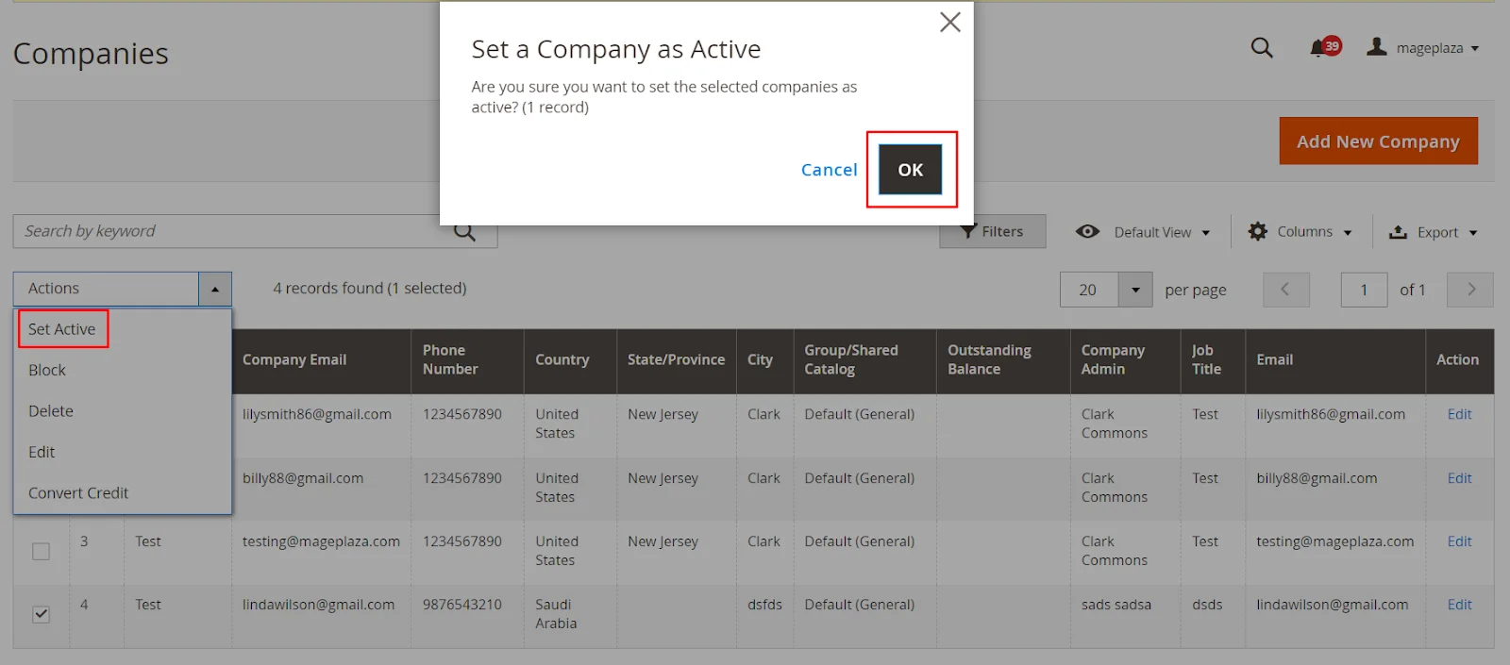Sort by Country column header
The image size is (1510, 665).
570,360
